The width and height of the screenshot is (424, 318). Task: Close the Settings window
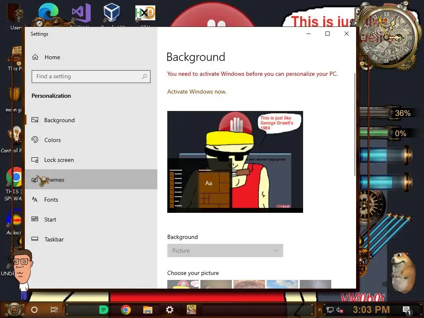347,34
